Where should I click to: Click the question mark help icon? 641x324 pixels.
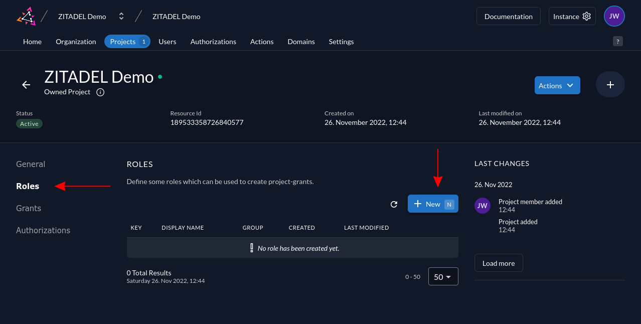617,41
